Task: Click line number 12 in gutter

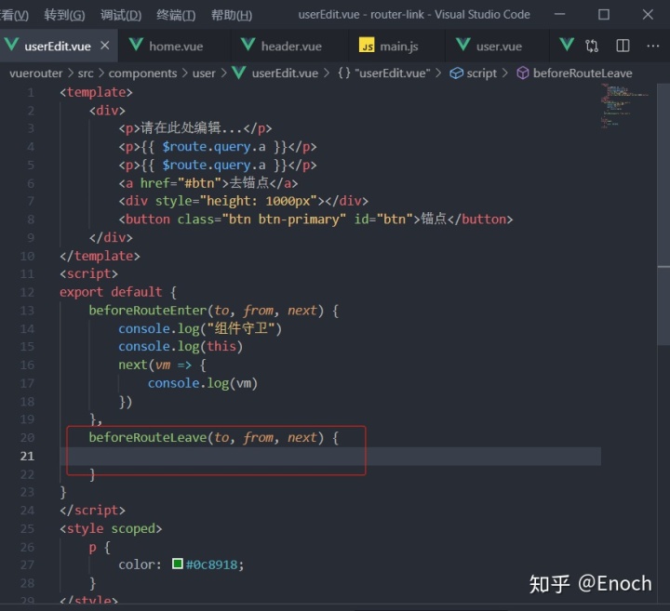Action: coord(27,292)
